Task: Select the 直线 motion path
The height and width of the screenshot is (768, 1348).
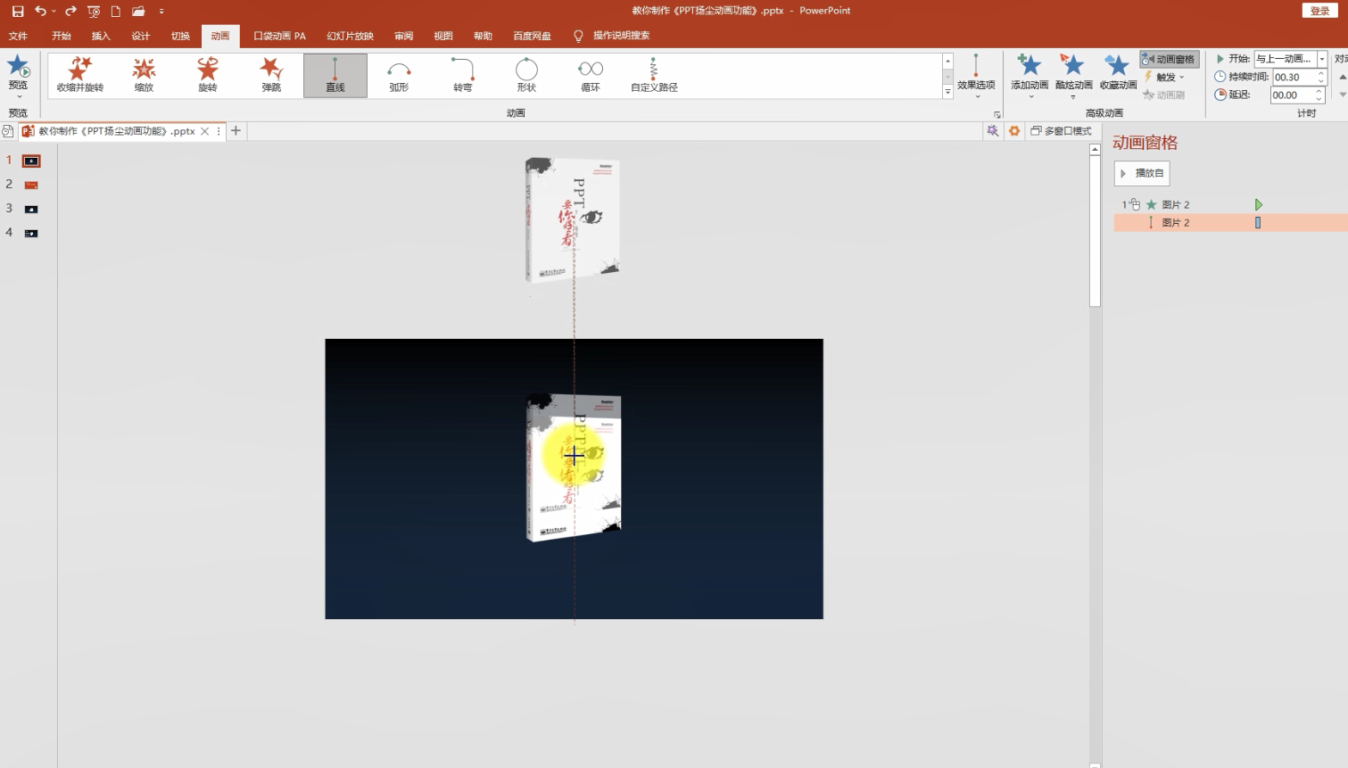Action: [x=335, y=75]
